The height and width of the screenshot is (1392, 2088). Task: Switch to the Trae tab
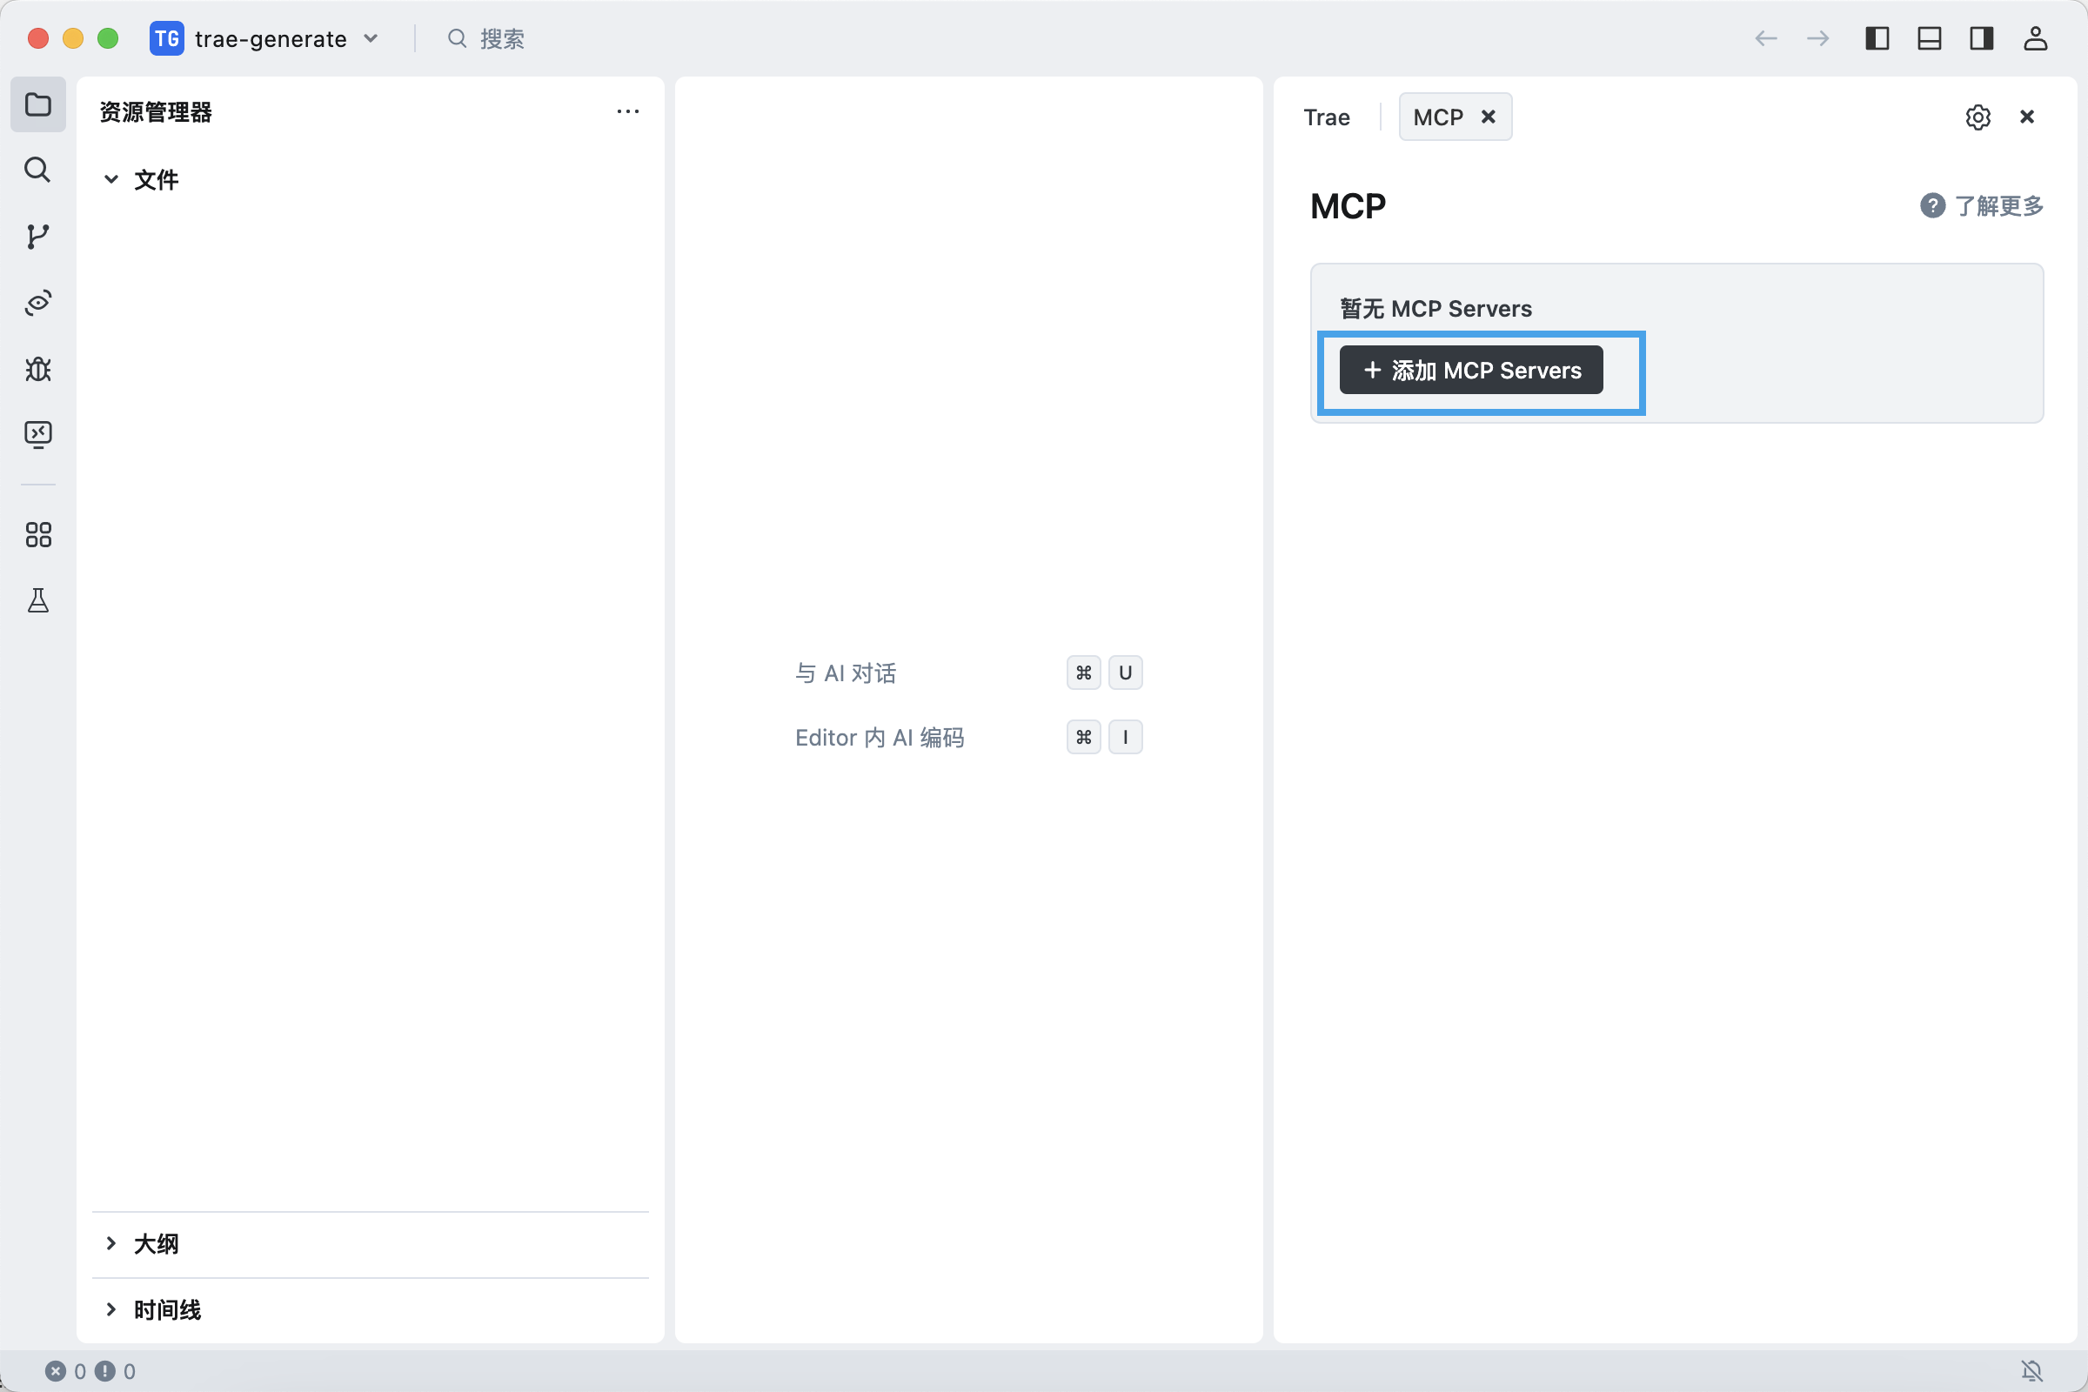click(x=1326, y=117)
